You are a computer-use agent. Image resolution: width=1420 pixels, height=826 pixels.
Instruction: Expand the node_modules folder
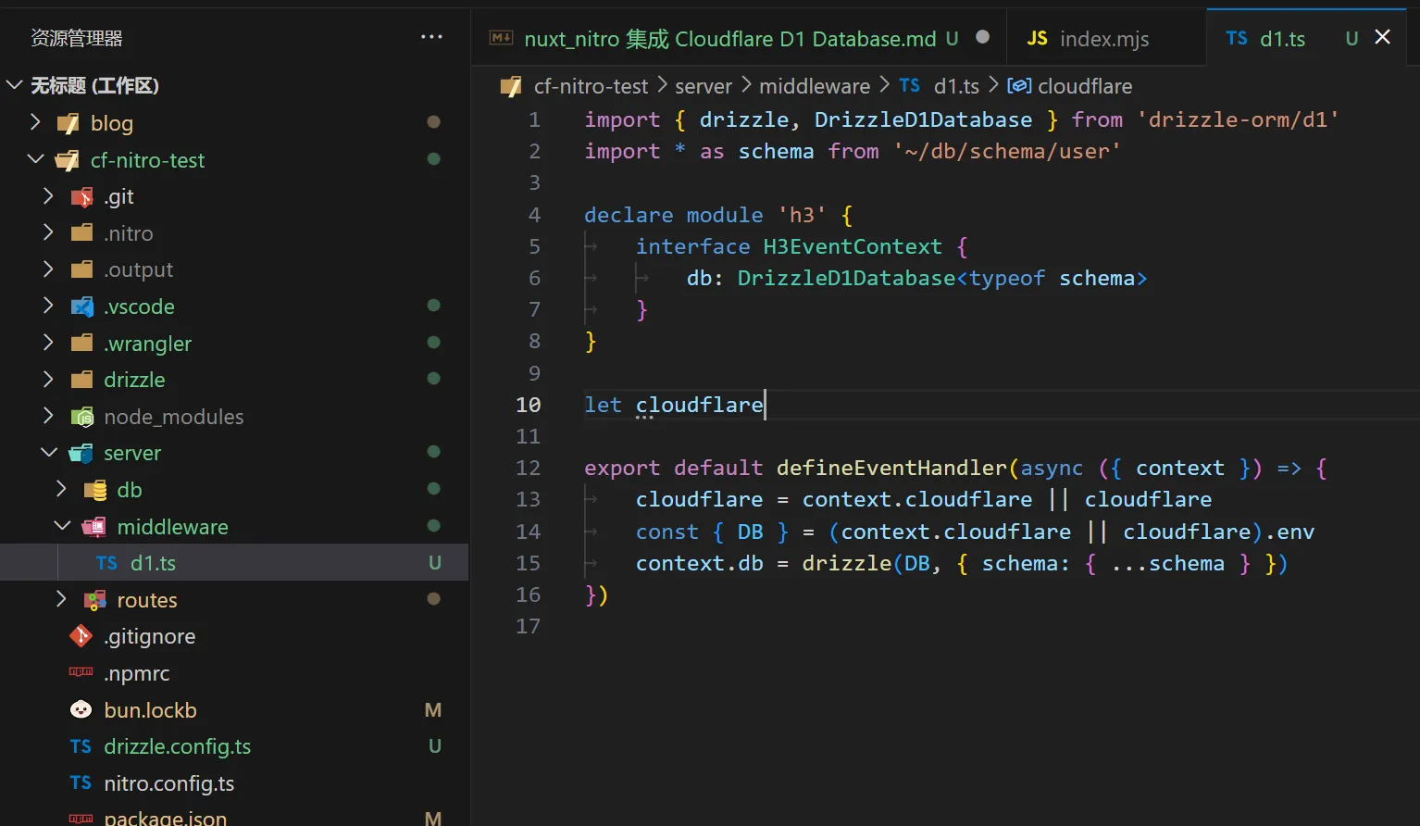pyautogui.click(x=48, y=416)
